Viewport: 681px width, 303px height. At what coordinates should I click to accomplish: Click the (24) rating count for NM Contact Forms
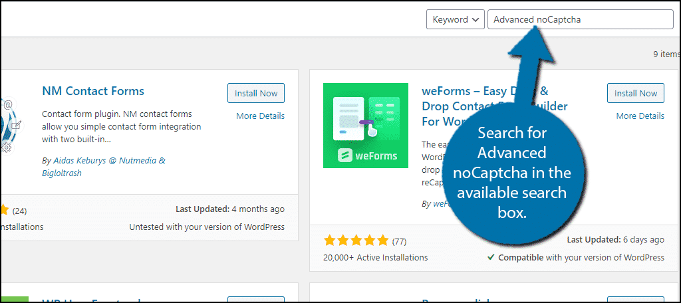[19, 211]
